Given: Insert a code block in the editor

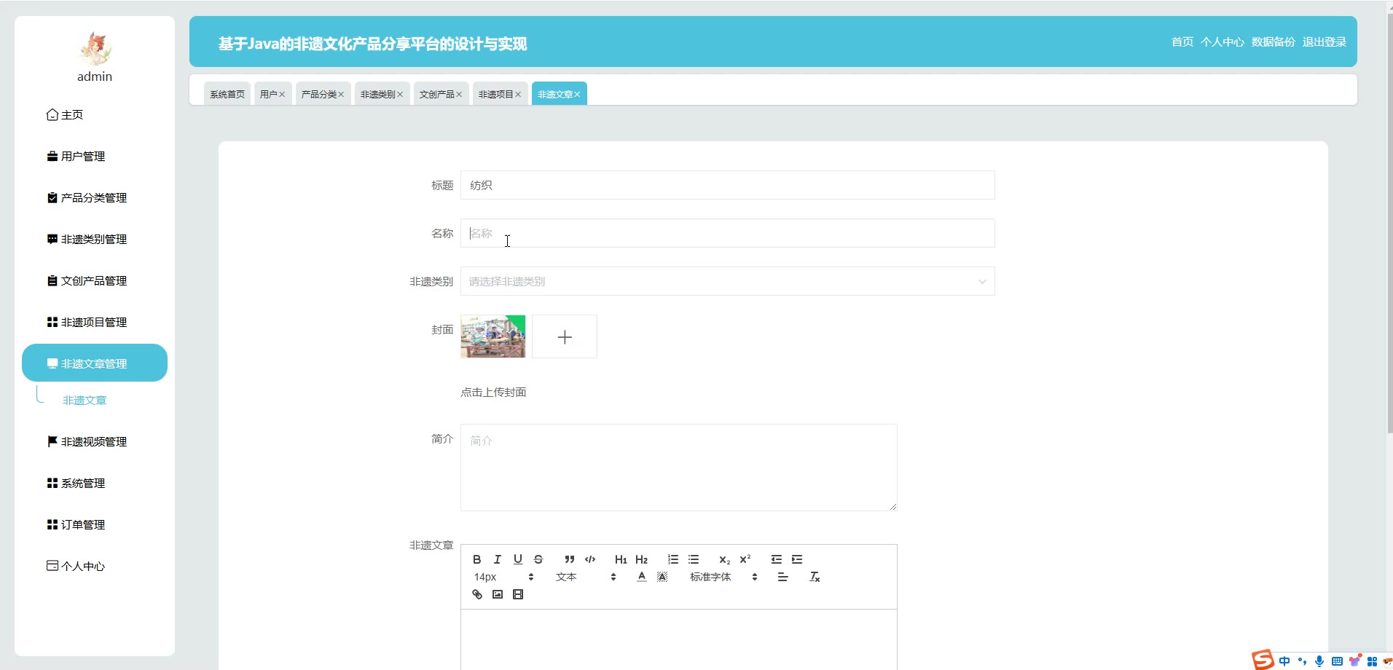Looking at the screenshot, I should (590, 559).
